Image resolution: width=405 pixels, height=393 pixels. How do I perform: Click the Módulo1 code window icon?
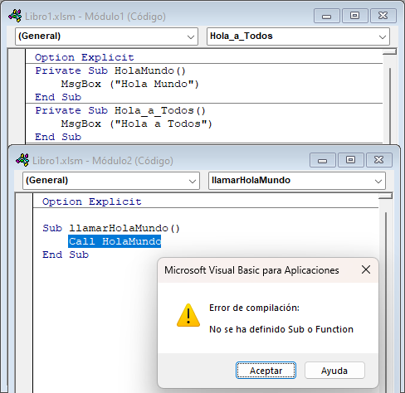coord(15,16)
